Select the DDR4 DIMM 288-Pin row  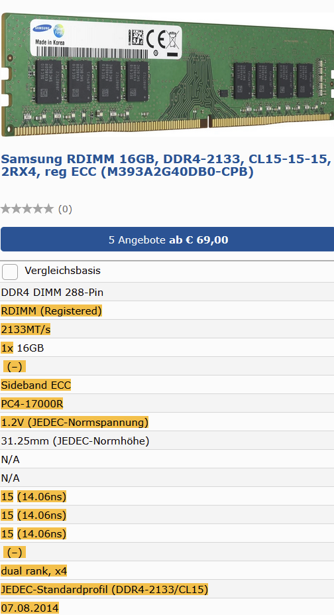tap(167, 292)
